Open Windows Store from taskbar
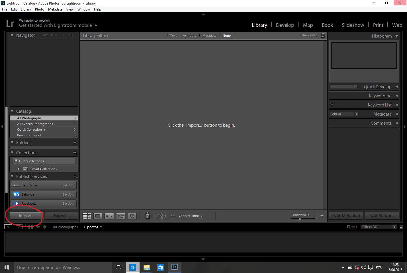 pos(160,267)
